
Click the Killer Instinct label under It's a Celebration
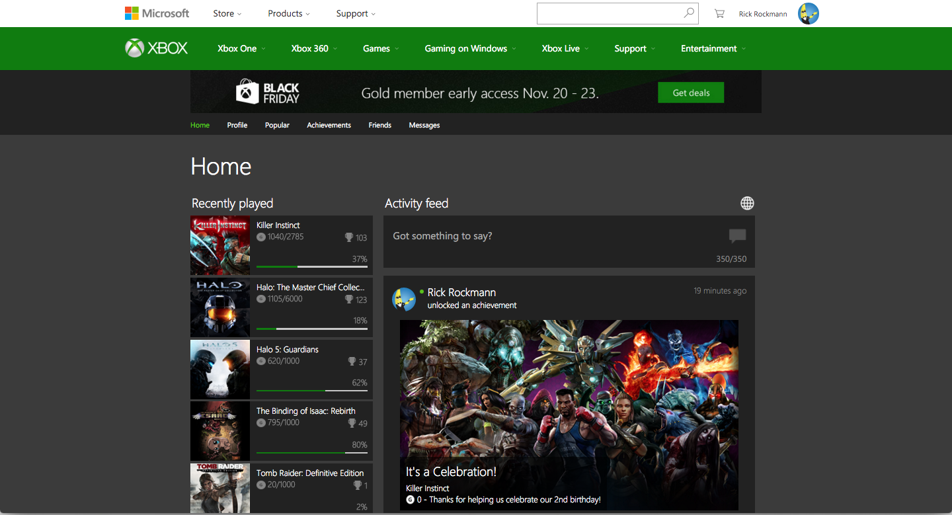pyautogui.click(x=428, y=489)
